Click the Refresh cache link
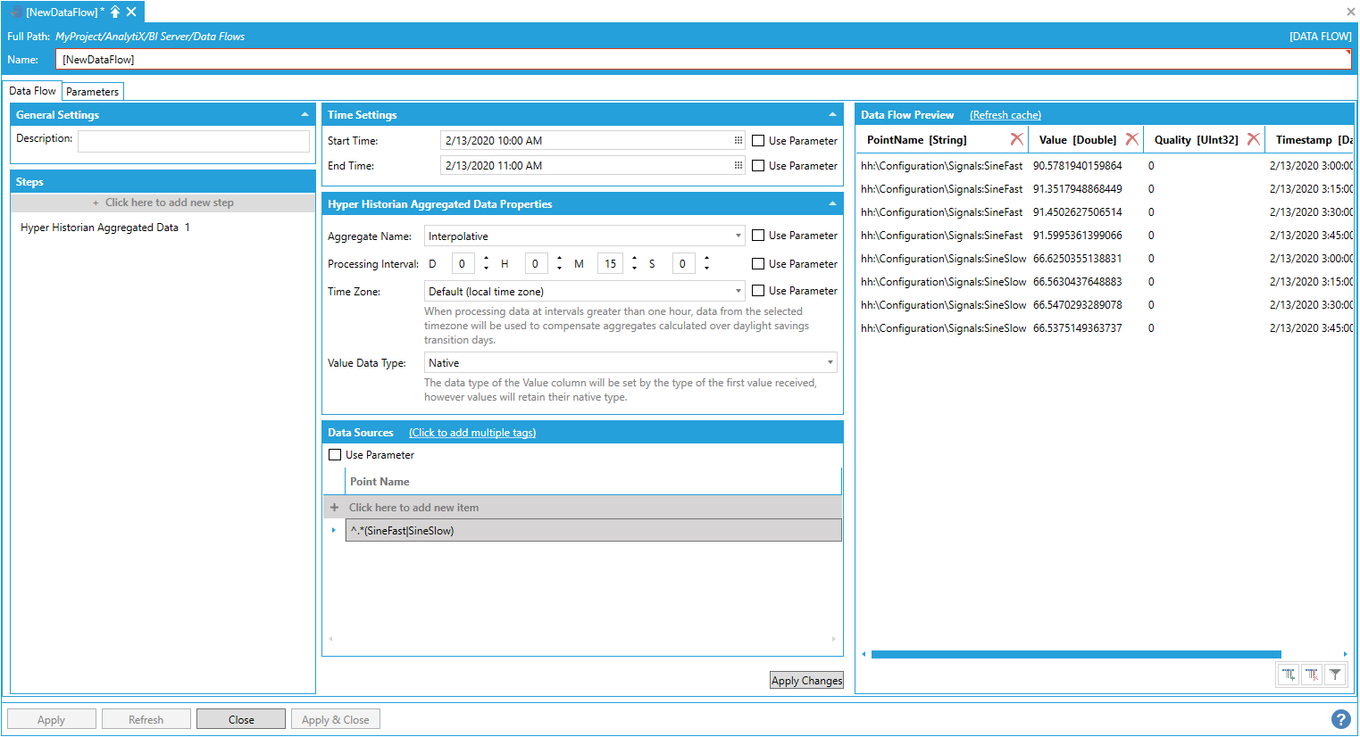 click(x=1005, y=115)
